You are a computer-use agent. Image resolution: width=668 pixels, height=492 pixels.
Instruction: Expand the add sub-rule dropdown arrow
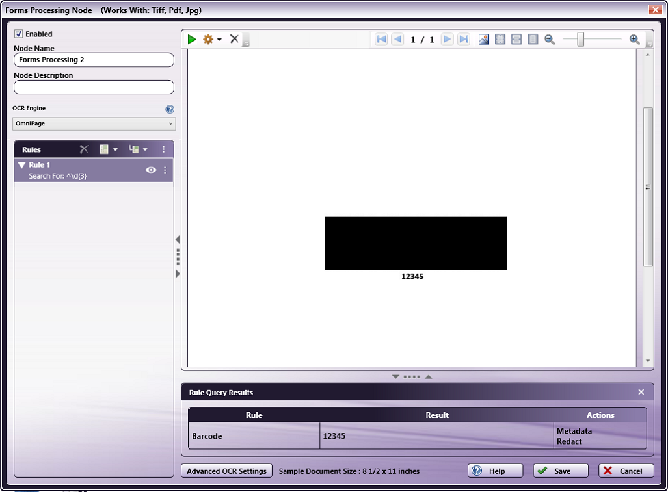145,149
